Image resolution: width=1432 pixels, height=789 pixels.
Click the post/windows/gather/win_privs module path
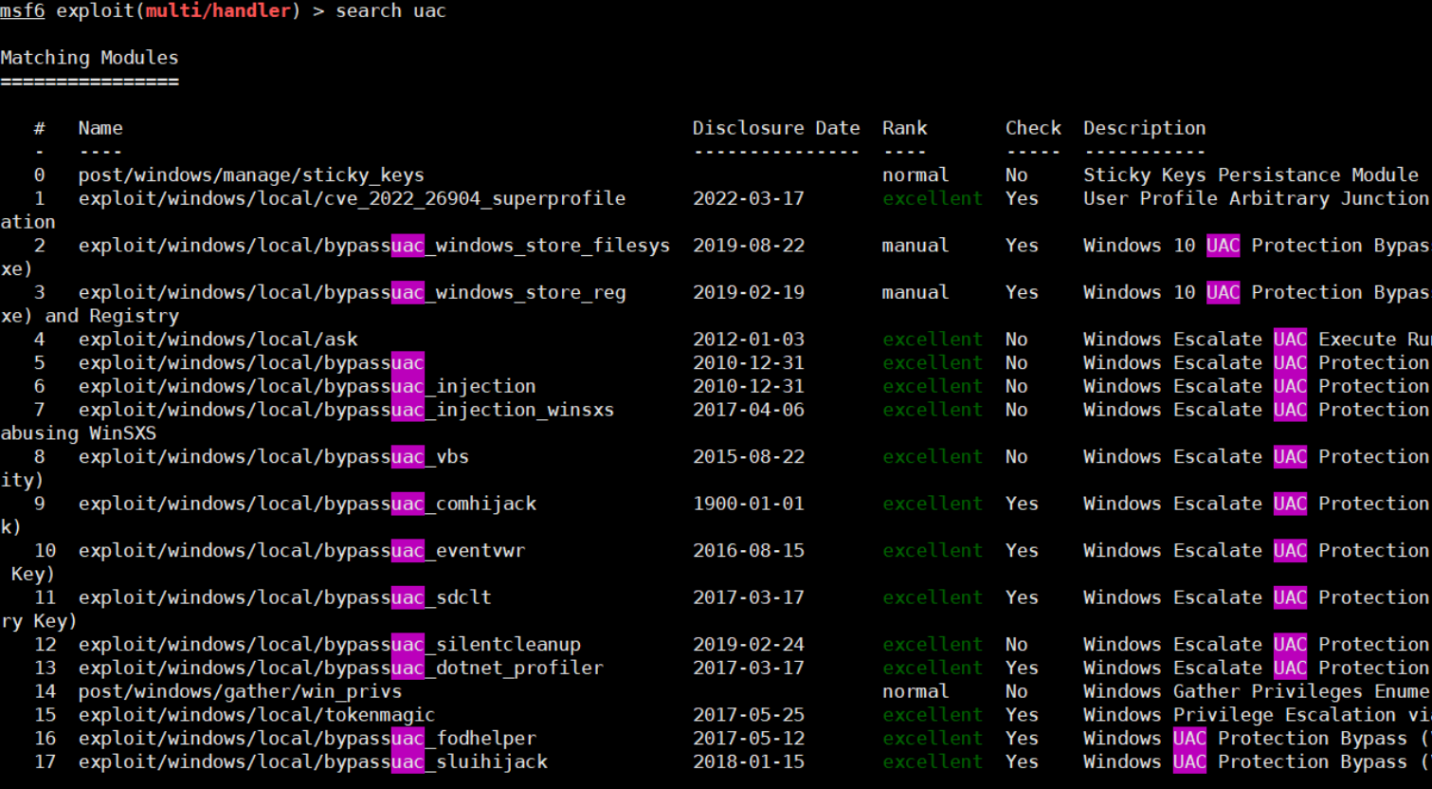pos(240,691)
